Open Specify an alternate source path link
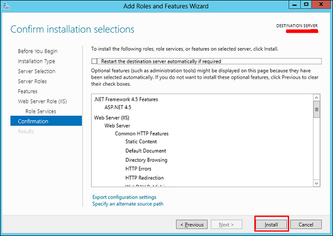The image size is (333, 236). (x=128, y=204)
